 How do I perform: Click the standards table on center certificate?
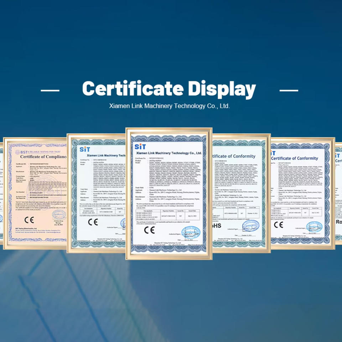(168, 215)
